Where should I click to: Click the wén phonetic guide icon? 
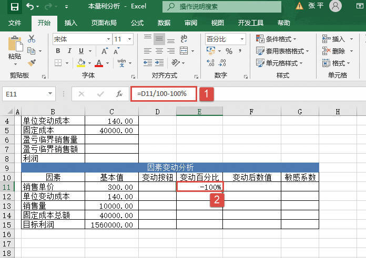121,62
